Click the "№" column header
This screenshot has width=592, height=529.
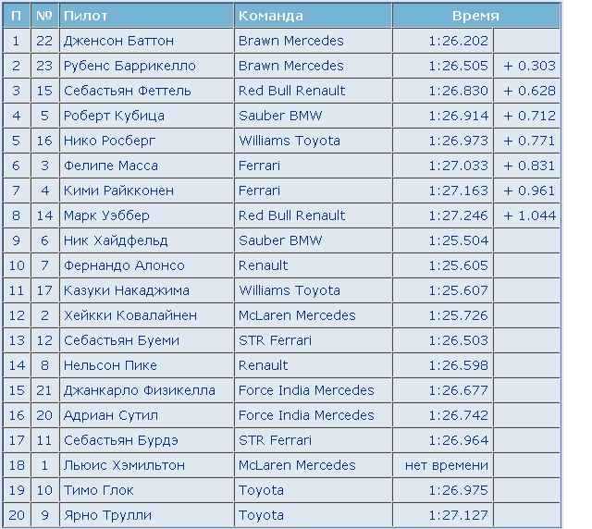[43, 16]
